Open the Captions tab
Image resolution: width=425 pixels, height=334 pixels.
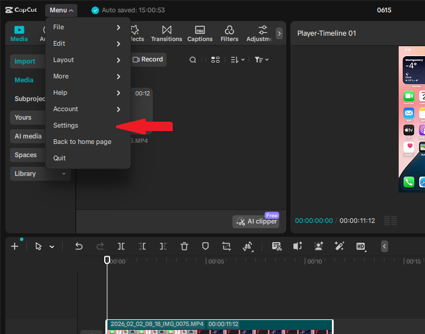pyautogui.click(x=200, y=33)
